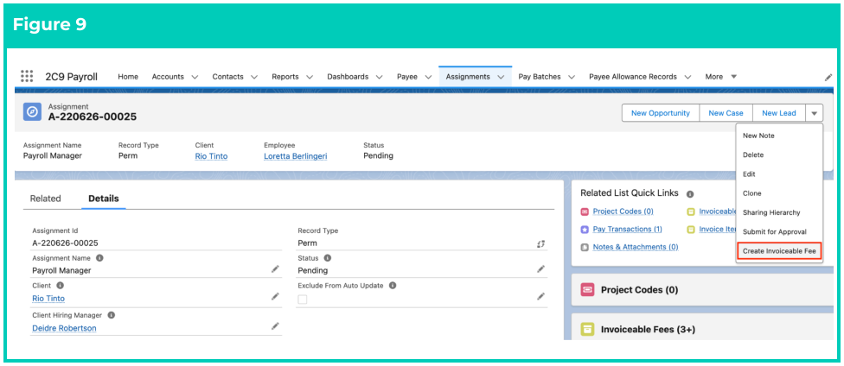Open Project Codes (0) quick link

(x=623, y=211)
